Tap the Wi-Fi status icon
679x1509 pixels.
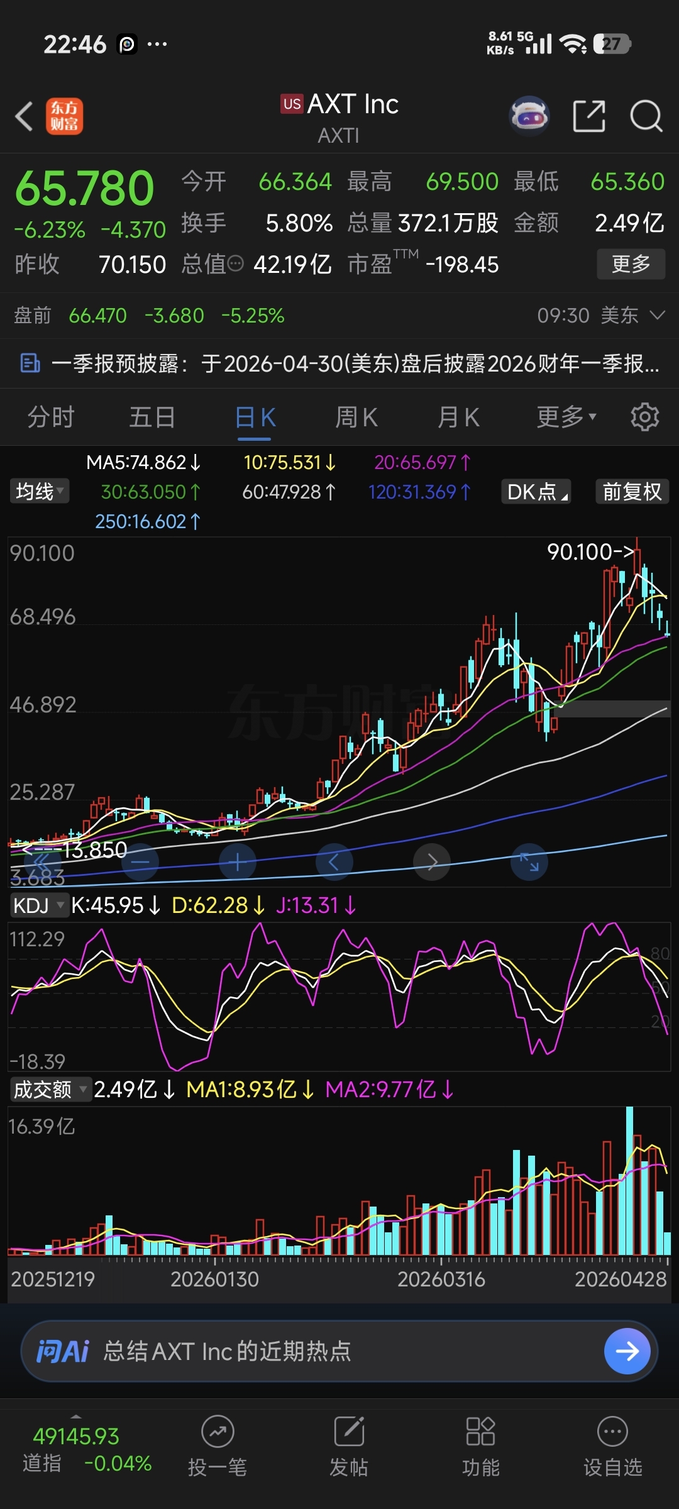pos(573,43)
